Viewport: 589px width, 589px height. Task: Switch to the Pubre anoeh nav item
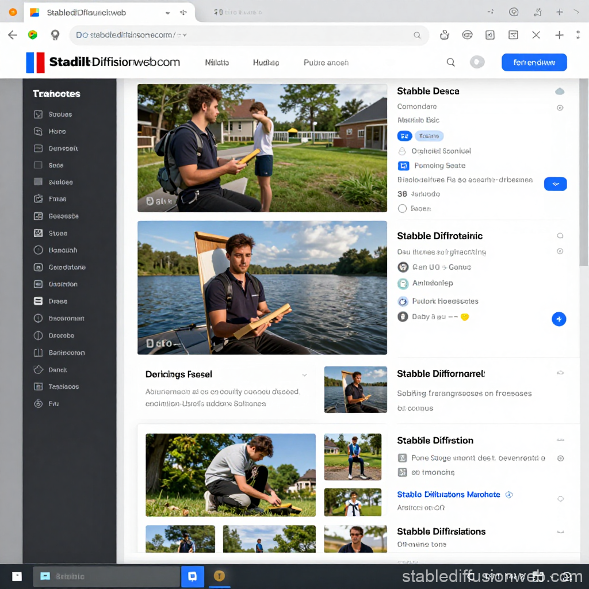(326, 63)
